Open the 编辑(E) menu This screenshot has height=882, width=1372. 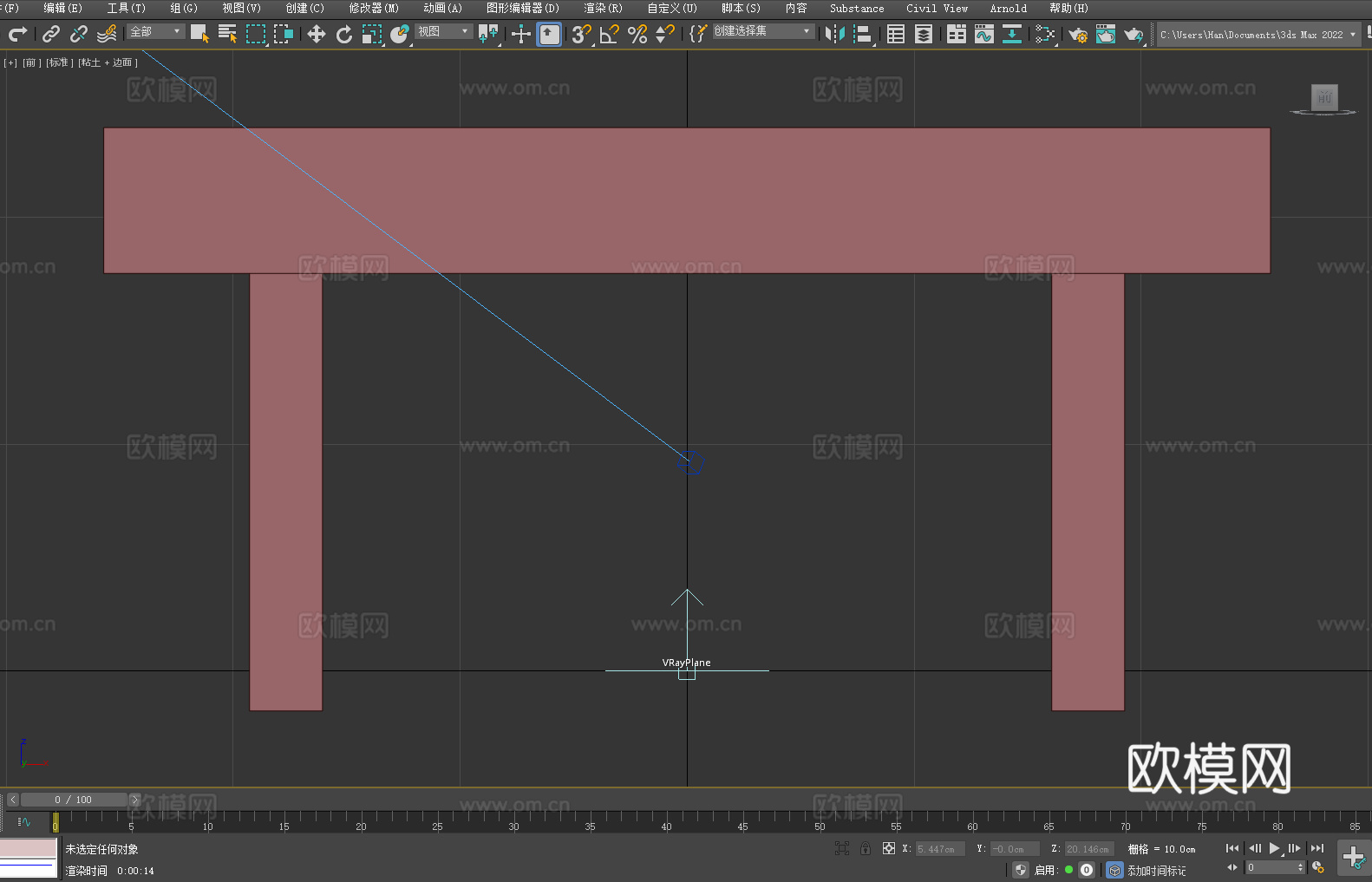pos(62,8)
